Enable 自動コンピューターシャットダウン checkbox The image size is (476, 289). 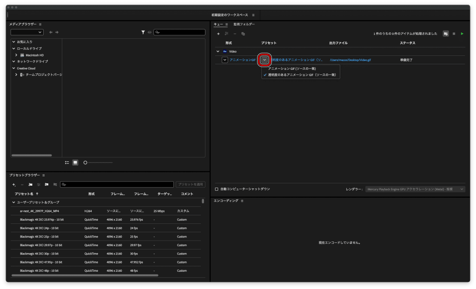coord(217,189)
